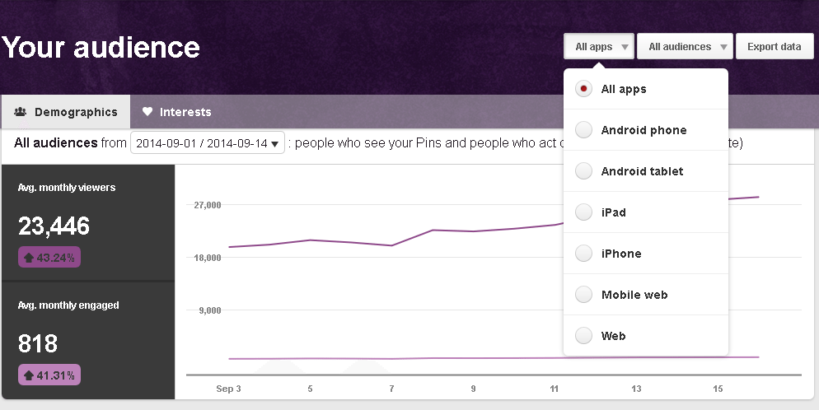Choose the Mobile web radio option

[x=584, y=295]
